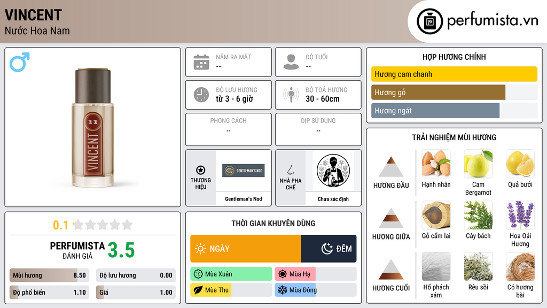Click the Rêu sồi note image
This screenshot has height=308, width=547.
(x=478, y=266)
